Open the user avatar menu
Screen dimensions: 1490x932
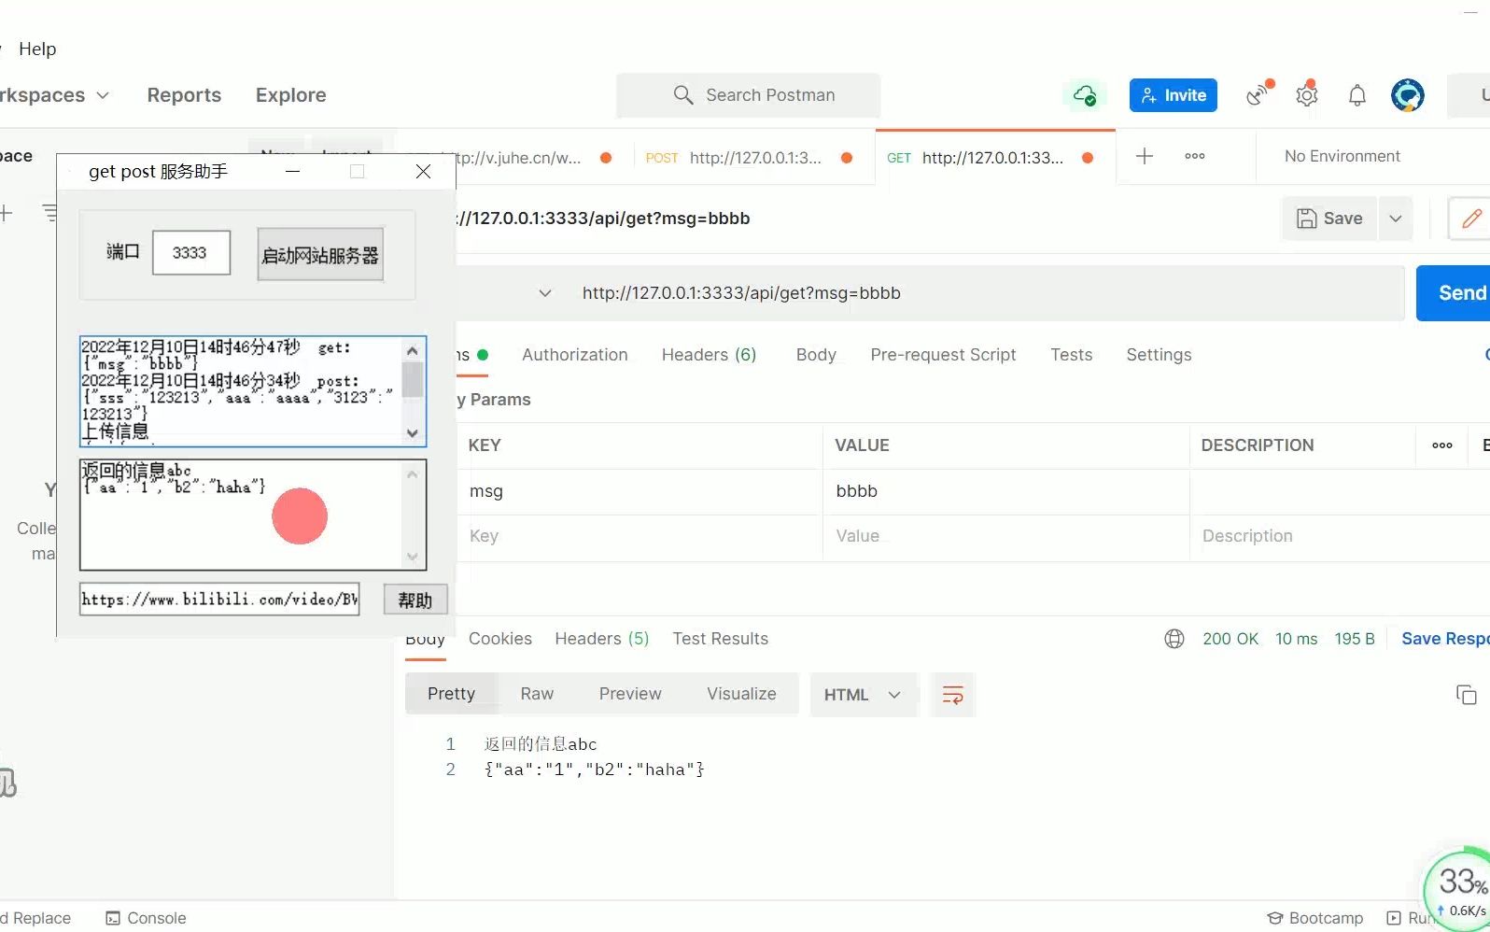point(1407,95)
